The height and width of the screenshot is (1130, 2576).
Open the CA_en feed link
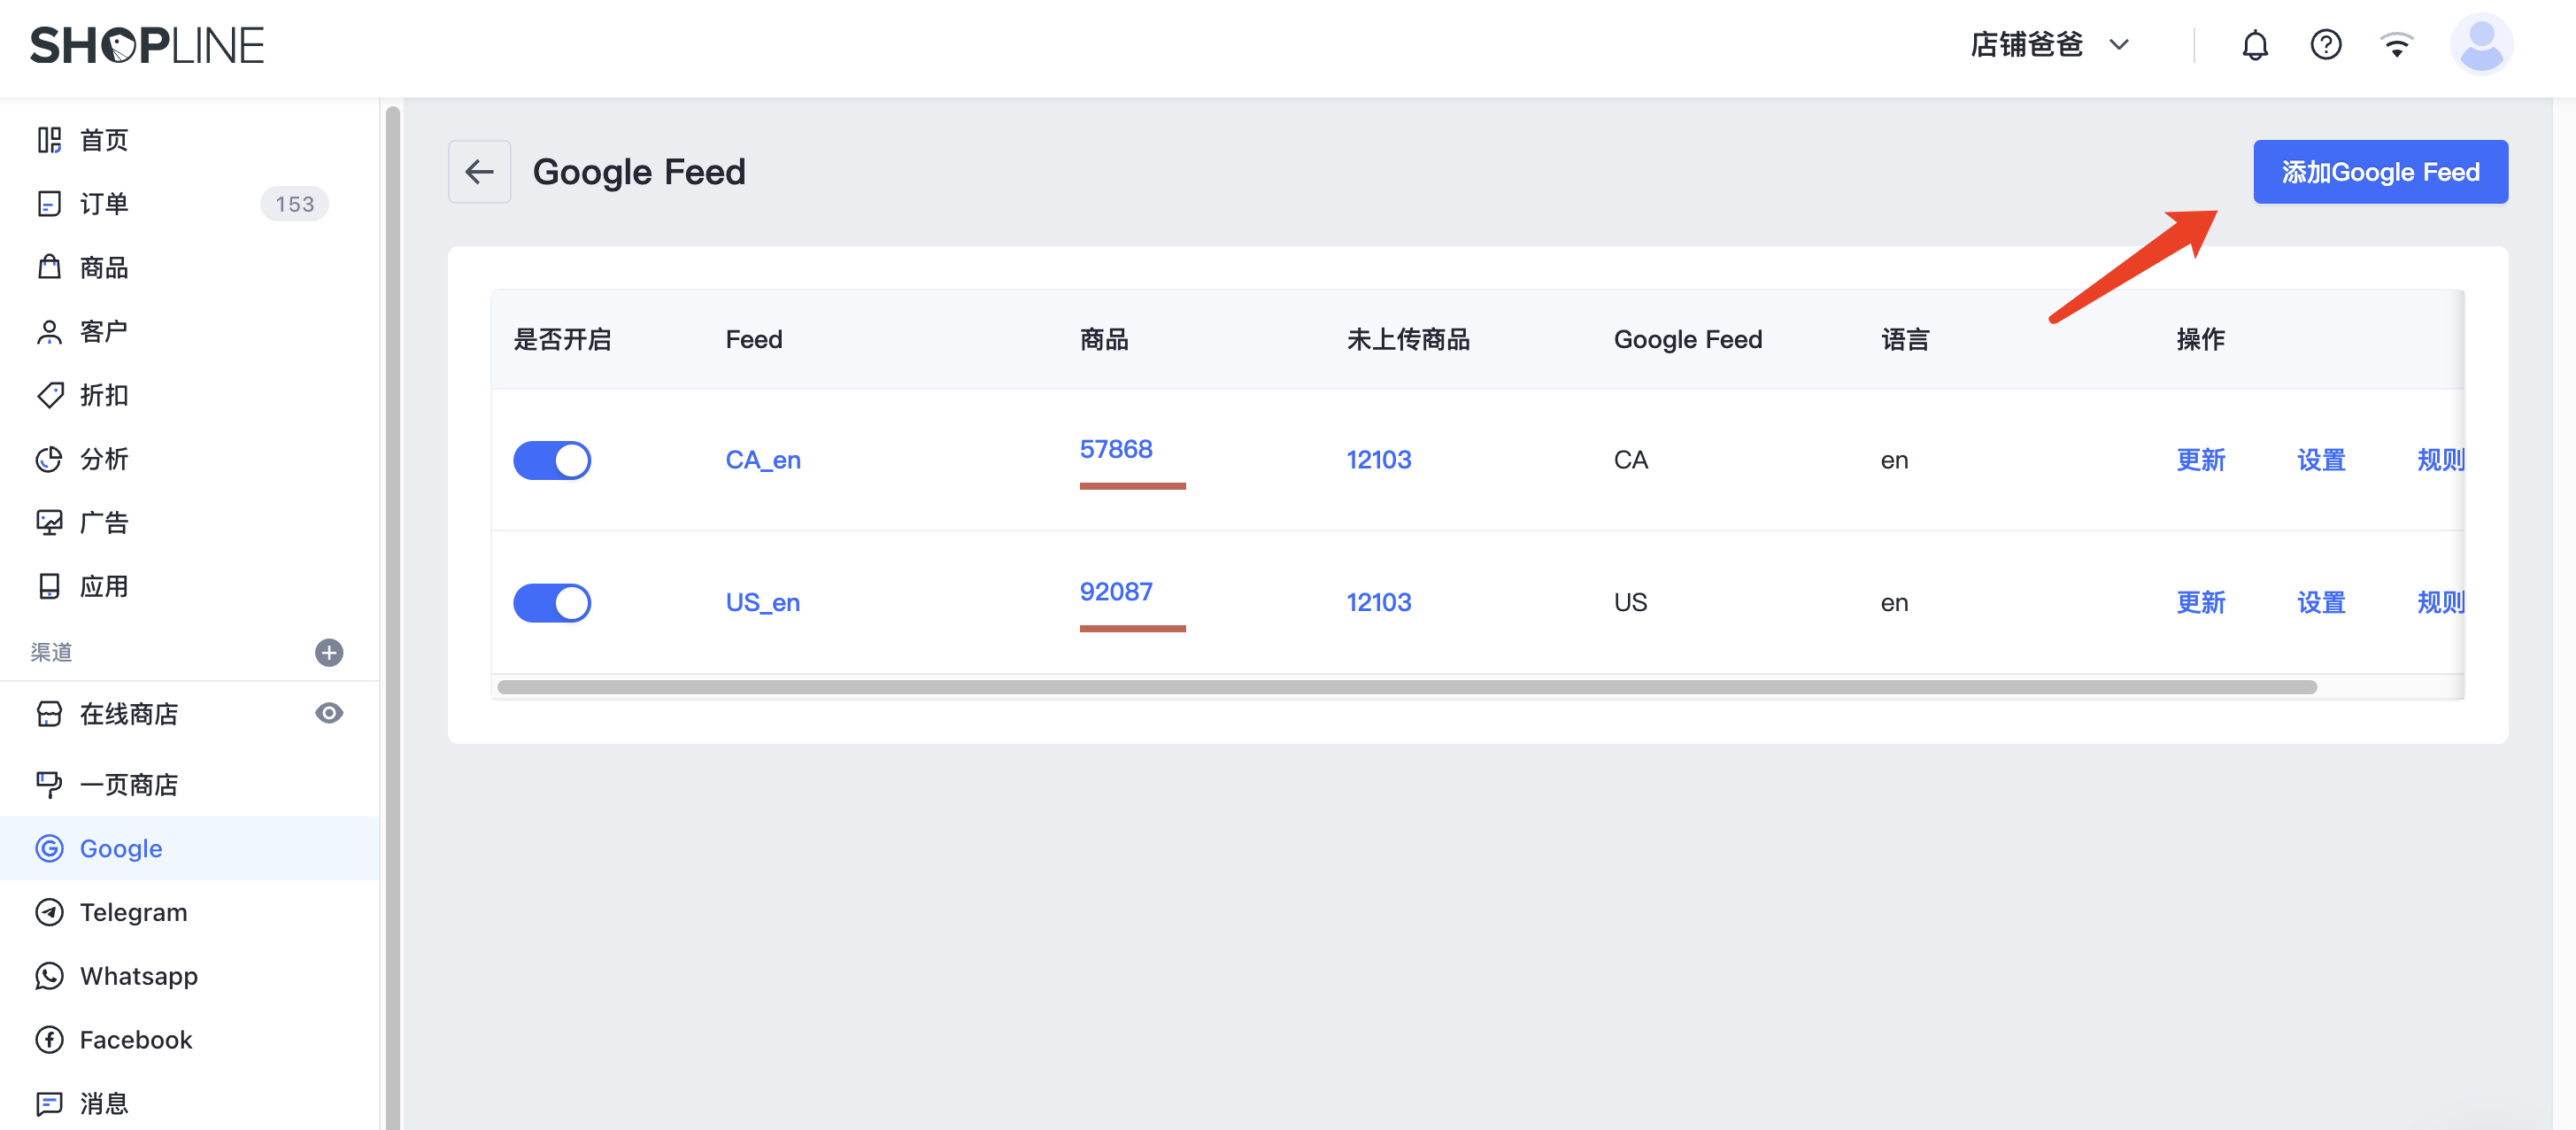click(x=763, y=460)
